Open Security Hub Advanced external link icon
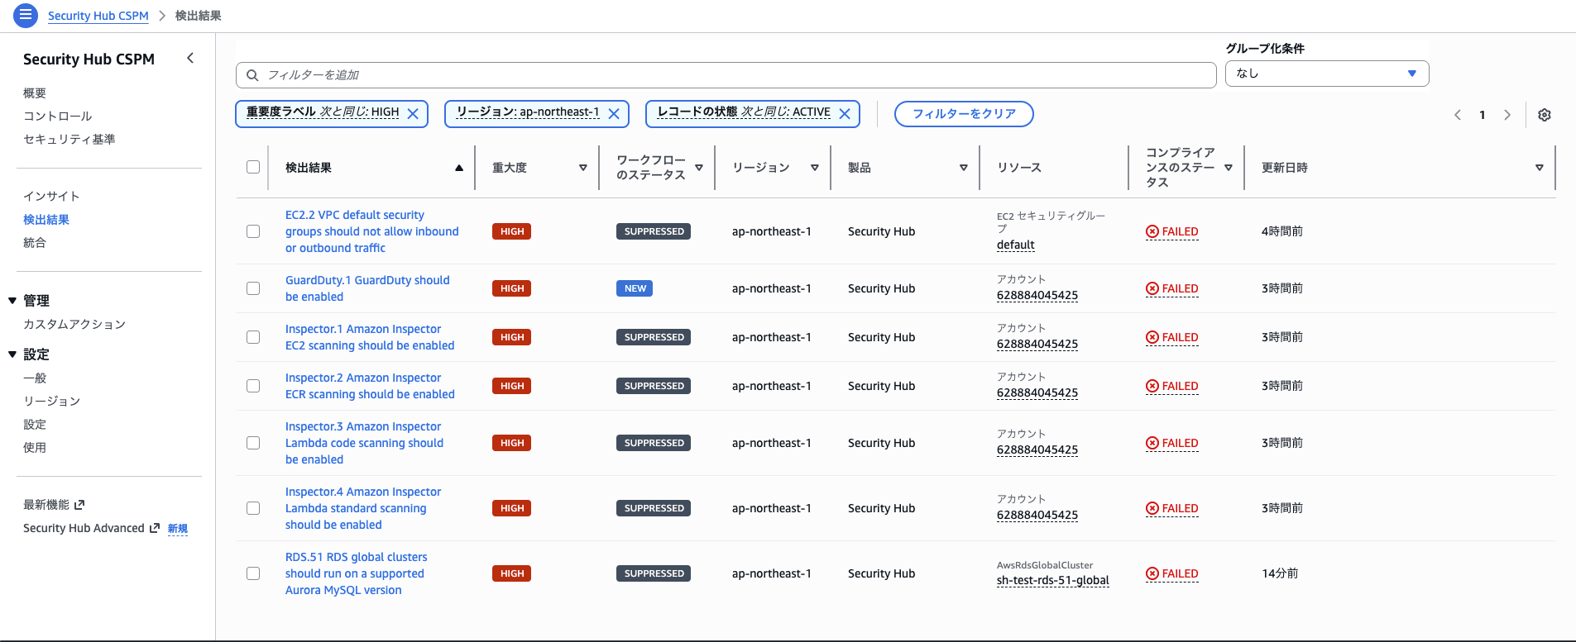 coord(154,528)
